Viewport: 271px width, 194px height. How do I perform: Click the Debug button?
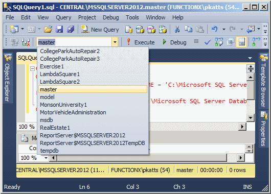[x=174, y=42]
